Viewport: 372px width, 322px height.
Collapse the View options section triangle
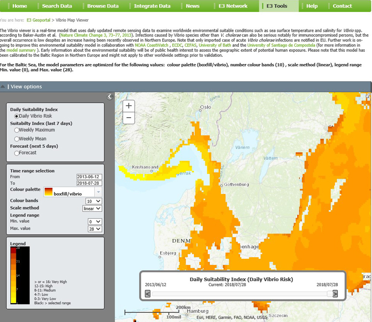point(3,87)
